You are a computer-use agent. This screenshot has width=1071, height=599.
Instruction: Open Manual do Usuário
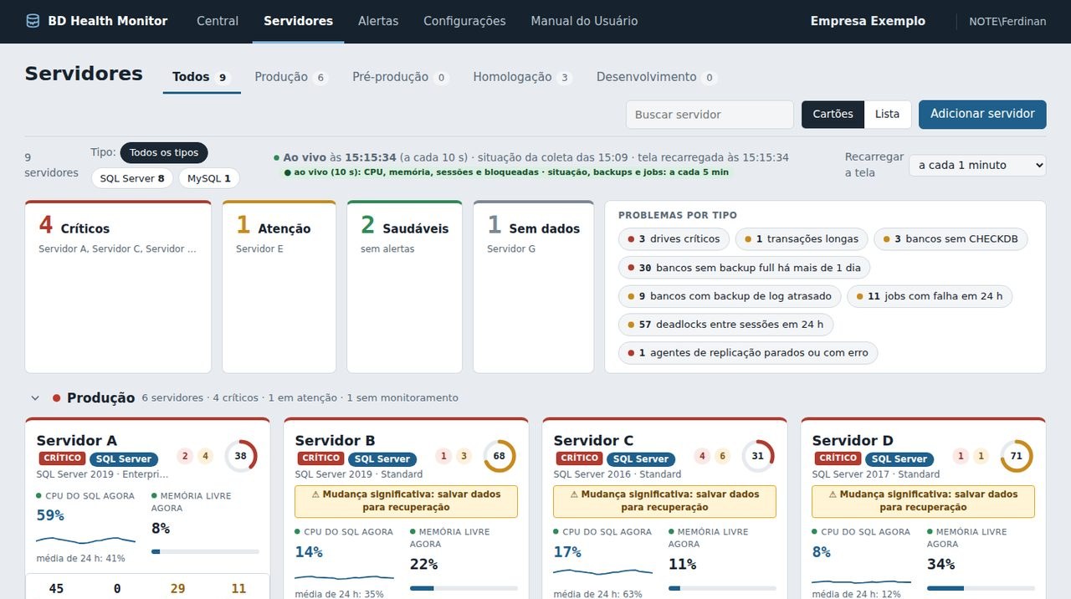(x=584, y=21)
